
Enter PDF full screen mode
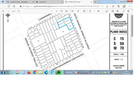[124, 11]
